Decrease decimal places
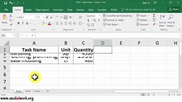The height and width of the screenshot is (102, 182). [x=93, y=25]
